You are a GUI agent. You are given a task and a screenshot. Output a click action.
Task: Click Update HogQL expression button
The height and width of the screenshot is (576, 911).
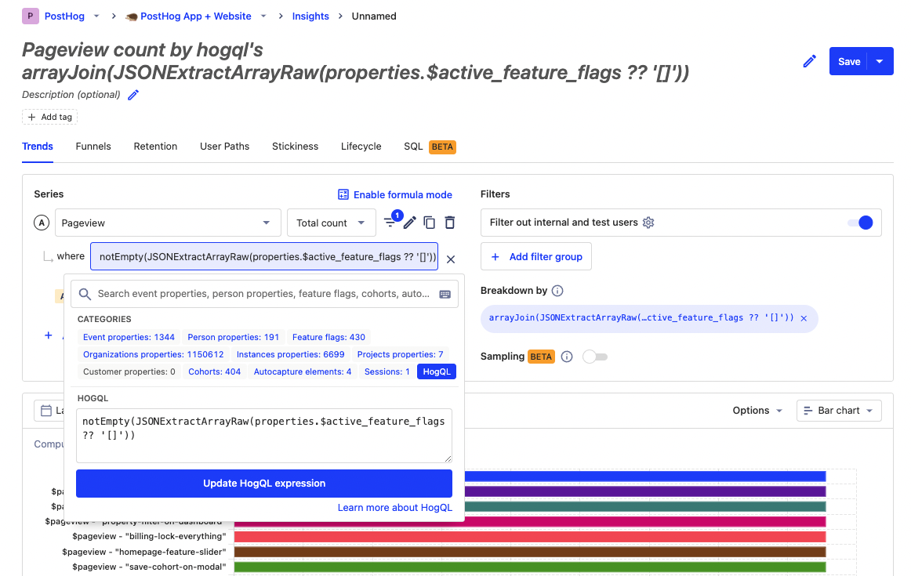pos(264,484)
